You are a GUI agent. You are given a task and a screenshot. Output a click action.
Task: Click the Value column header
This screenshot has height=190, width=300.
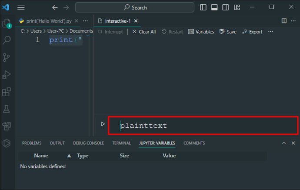pyautogui.click(x=169, y=156)
